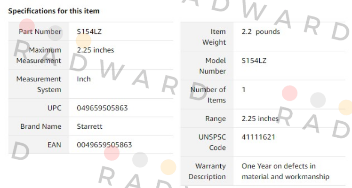Click the Specifications for this item heading
Screen dimensions: 352x188
click(x=54, y=11)
